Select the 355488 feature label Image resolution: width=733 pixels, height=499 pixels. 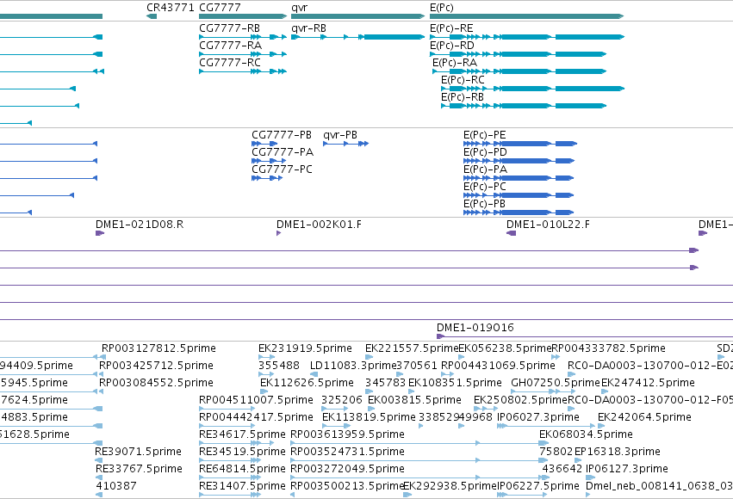pos(279,366)
